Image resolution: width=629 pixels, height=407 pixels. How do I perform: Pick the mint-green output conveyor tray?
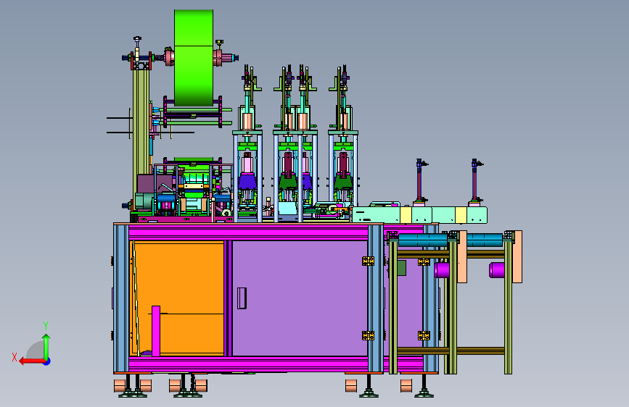pyautogui.click(x=419, y=214)
